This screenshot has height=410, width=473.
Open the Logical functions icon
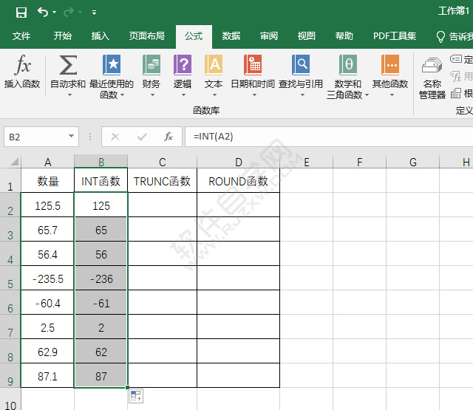point(183,66)
